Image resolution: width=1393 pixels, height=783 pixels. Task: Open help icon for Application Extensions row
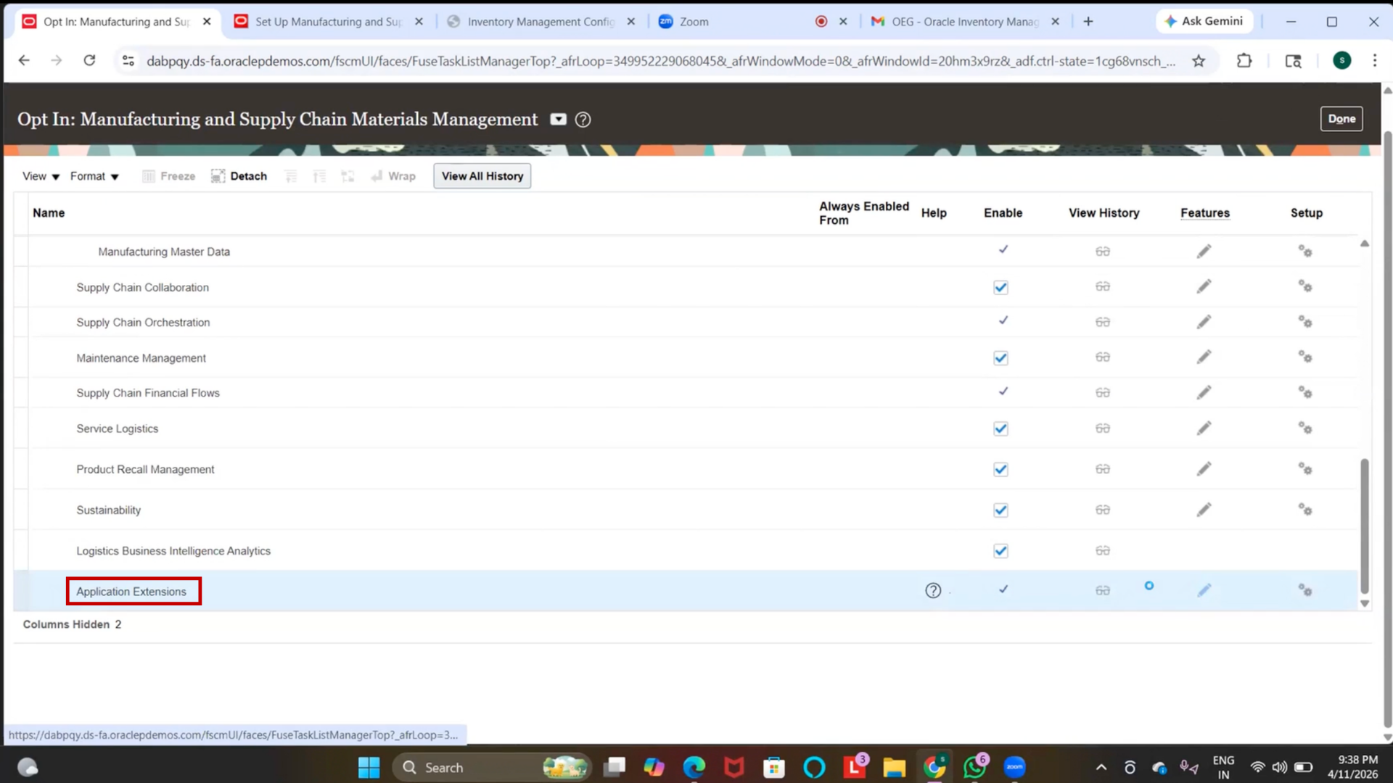tap(933, 591)
